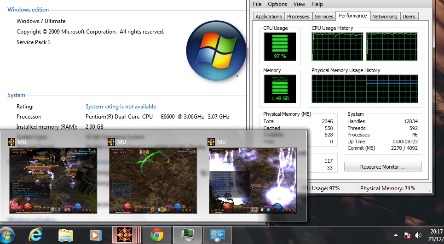Click 'System rating is not available' link

(x=121, y=107)
